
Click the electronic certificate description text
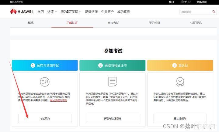[x=112, y=99]
